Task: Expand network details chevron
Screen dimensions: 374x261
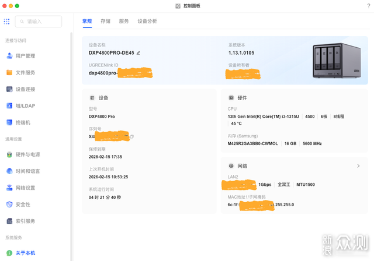Action: pos(358,166)
